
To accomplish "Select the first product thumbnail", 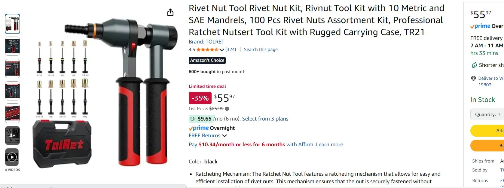I will (x=12, y=24).
